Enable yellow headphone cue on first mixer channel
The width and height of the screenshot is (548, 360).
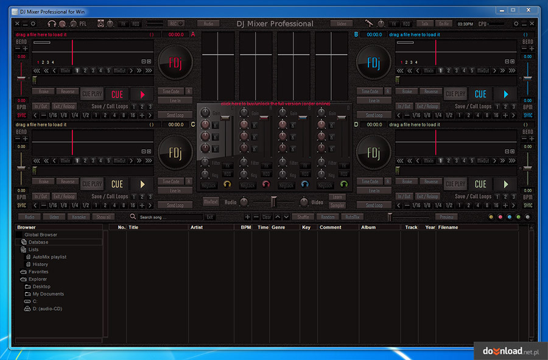point(227,184)
